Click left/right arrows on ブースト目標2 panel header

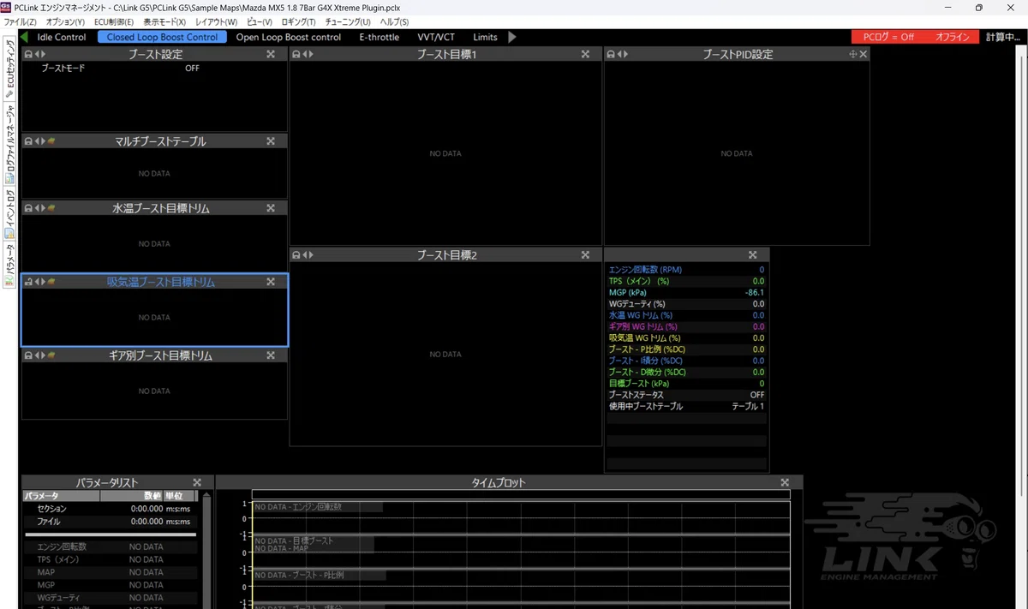(308, 254)
